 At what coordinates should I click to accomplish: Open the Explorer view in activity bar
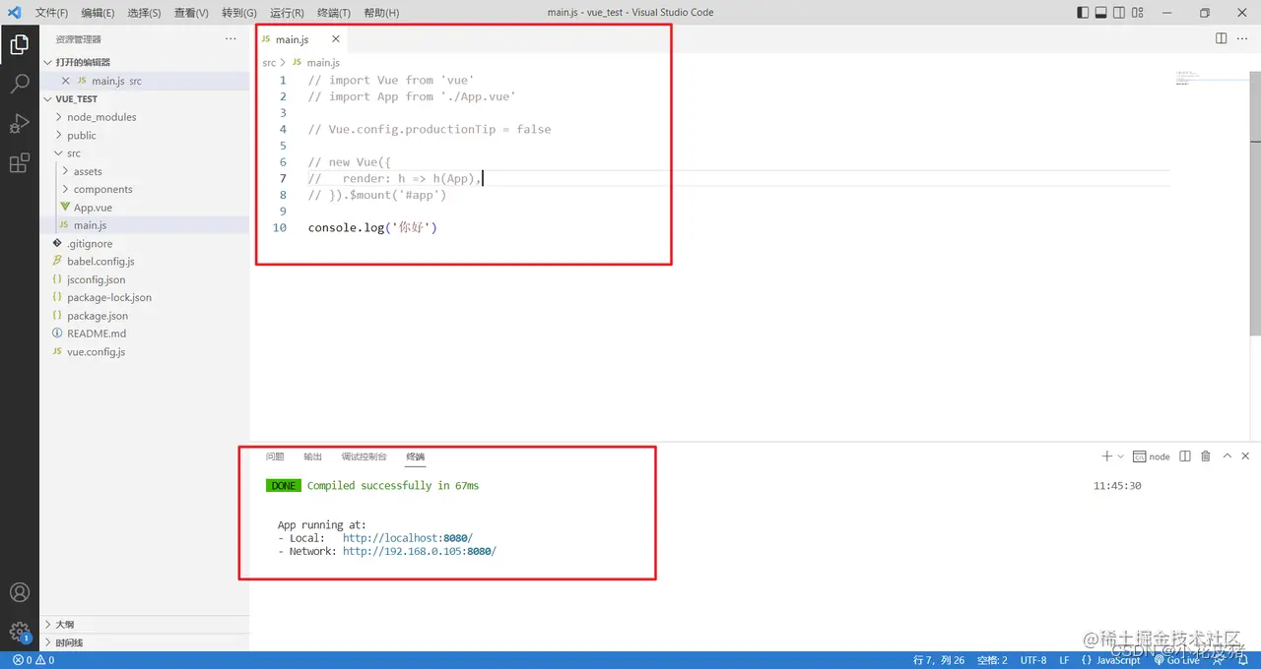19,44
